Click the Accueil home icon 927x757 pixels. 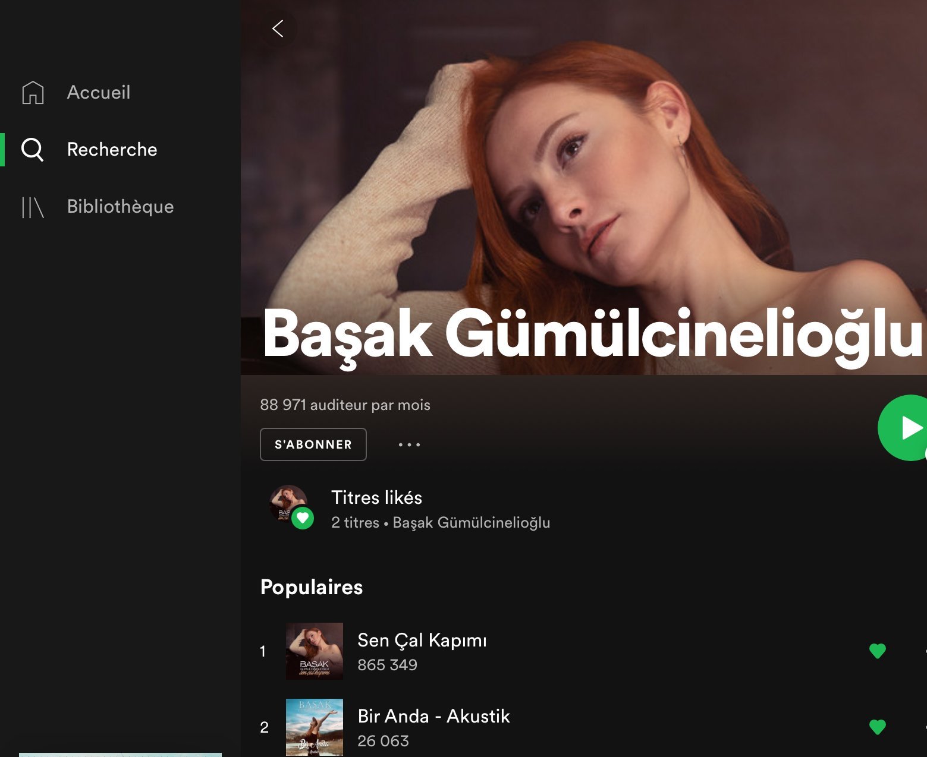click(33, 93)
